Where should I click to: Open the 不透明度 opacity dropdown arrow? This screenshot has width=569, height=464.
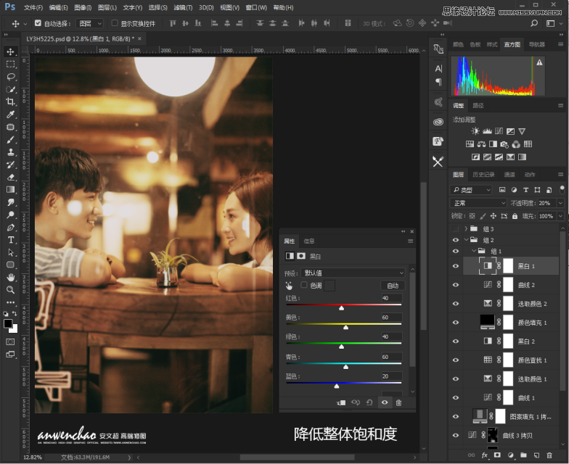click(x=560, y=203)
